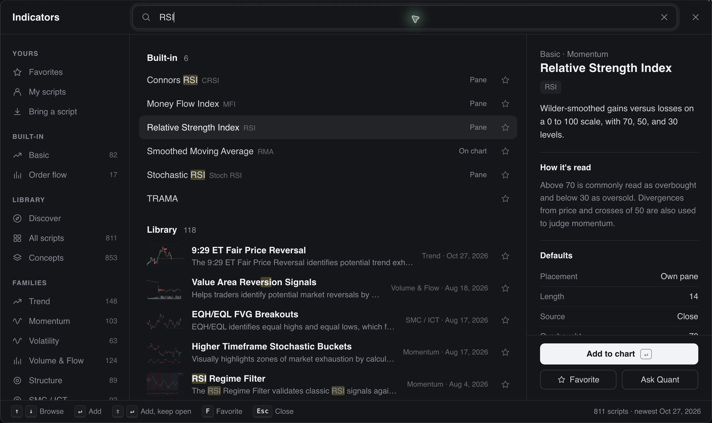Click the Favorite button in details
The width and height of the screenshot is (712, 423).
pyautogui.click(x=578, y=380)
